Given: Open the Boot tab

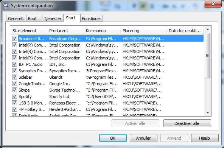Looking at the screenshot, I should (x=34, y=19).
